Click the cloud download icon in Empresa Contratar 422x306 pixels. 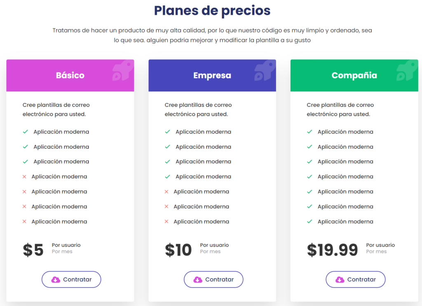tap(198, 280)
